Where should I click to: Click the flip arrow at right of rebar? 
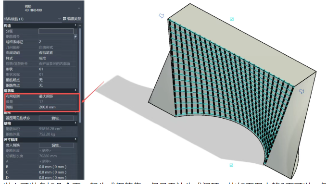pos(301,91)
